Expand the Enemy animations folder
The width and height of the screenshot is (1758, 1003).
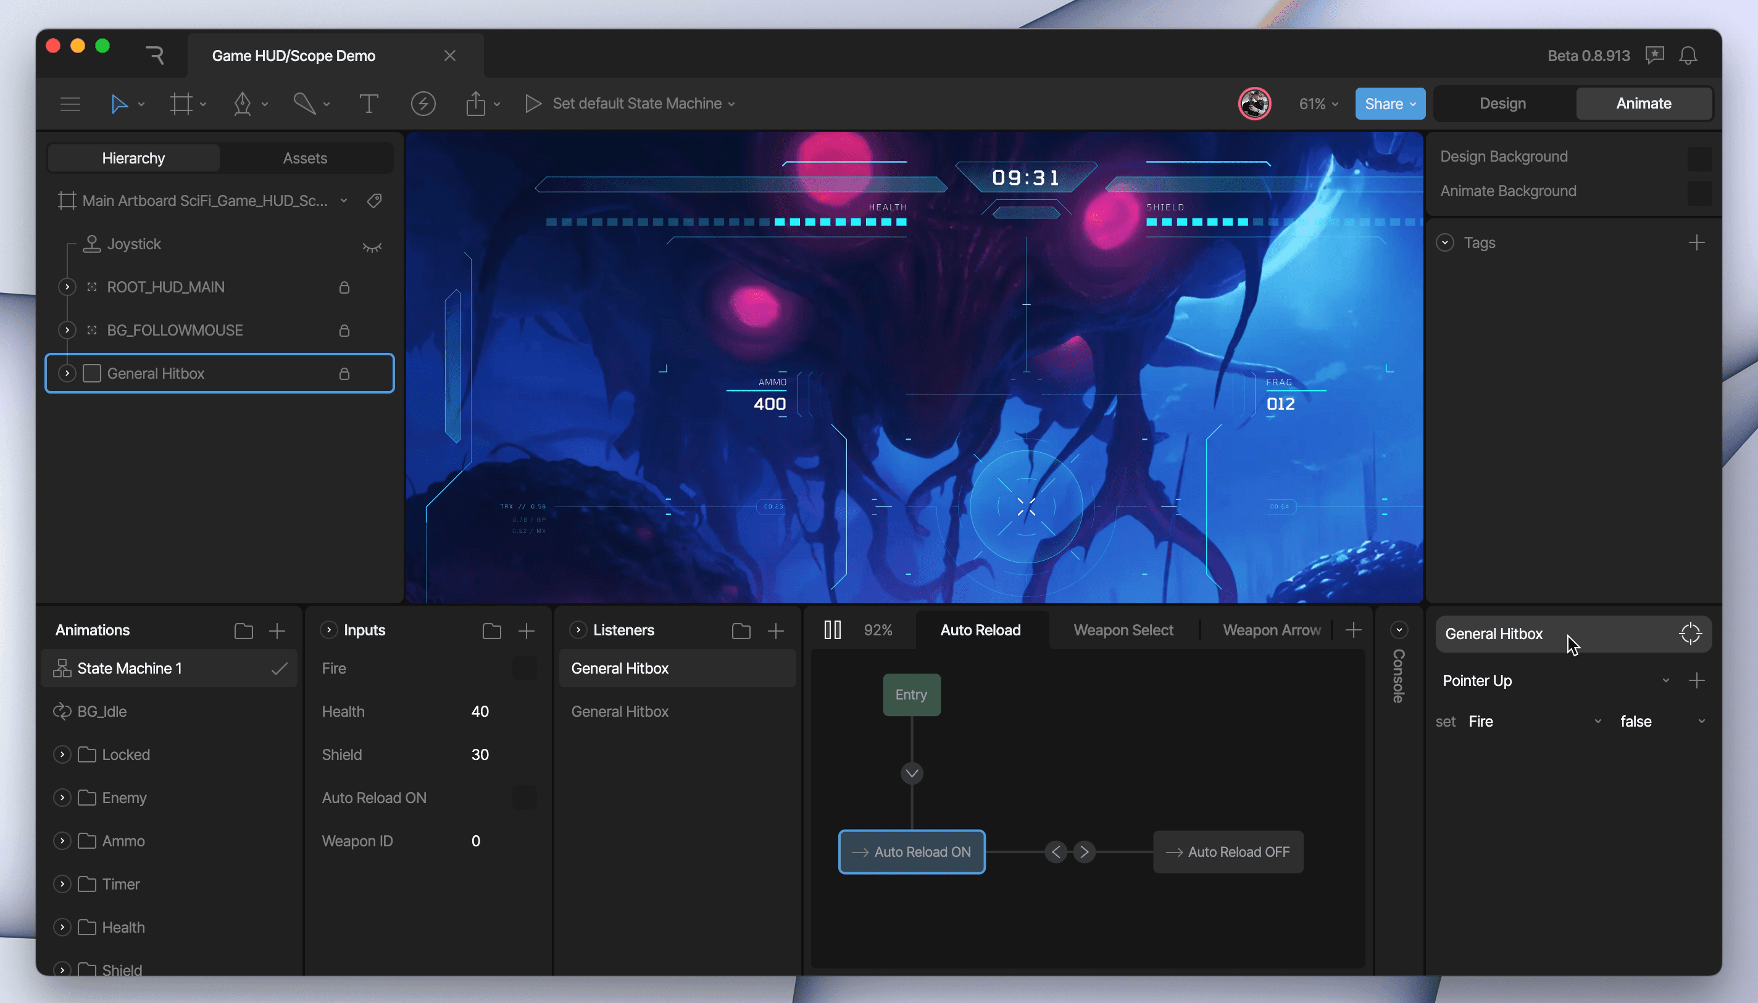62,798
